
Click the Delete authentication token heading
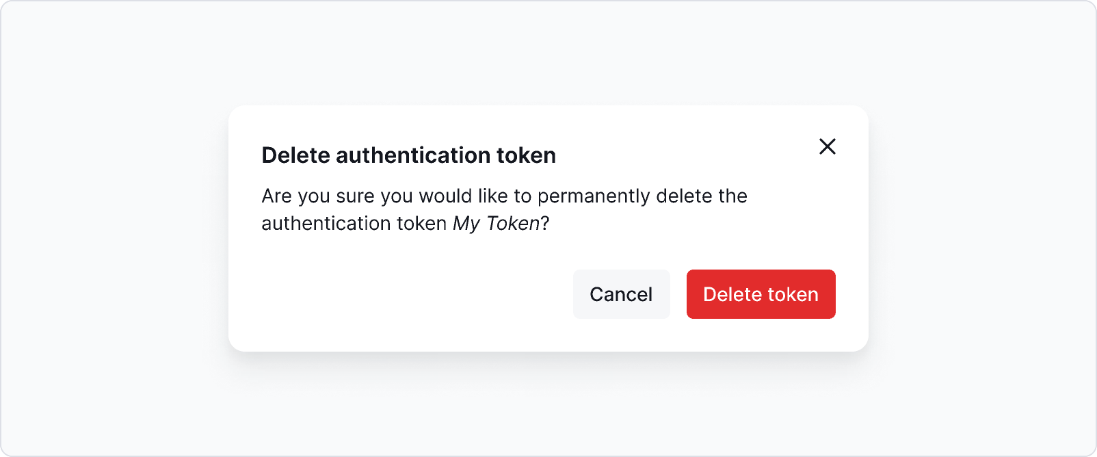[408, 155]
